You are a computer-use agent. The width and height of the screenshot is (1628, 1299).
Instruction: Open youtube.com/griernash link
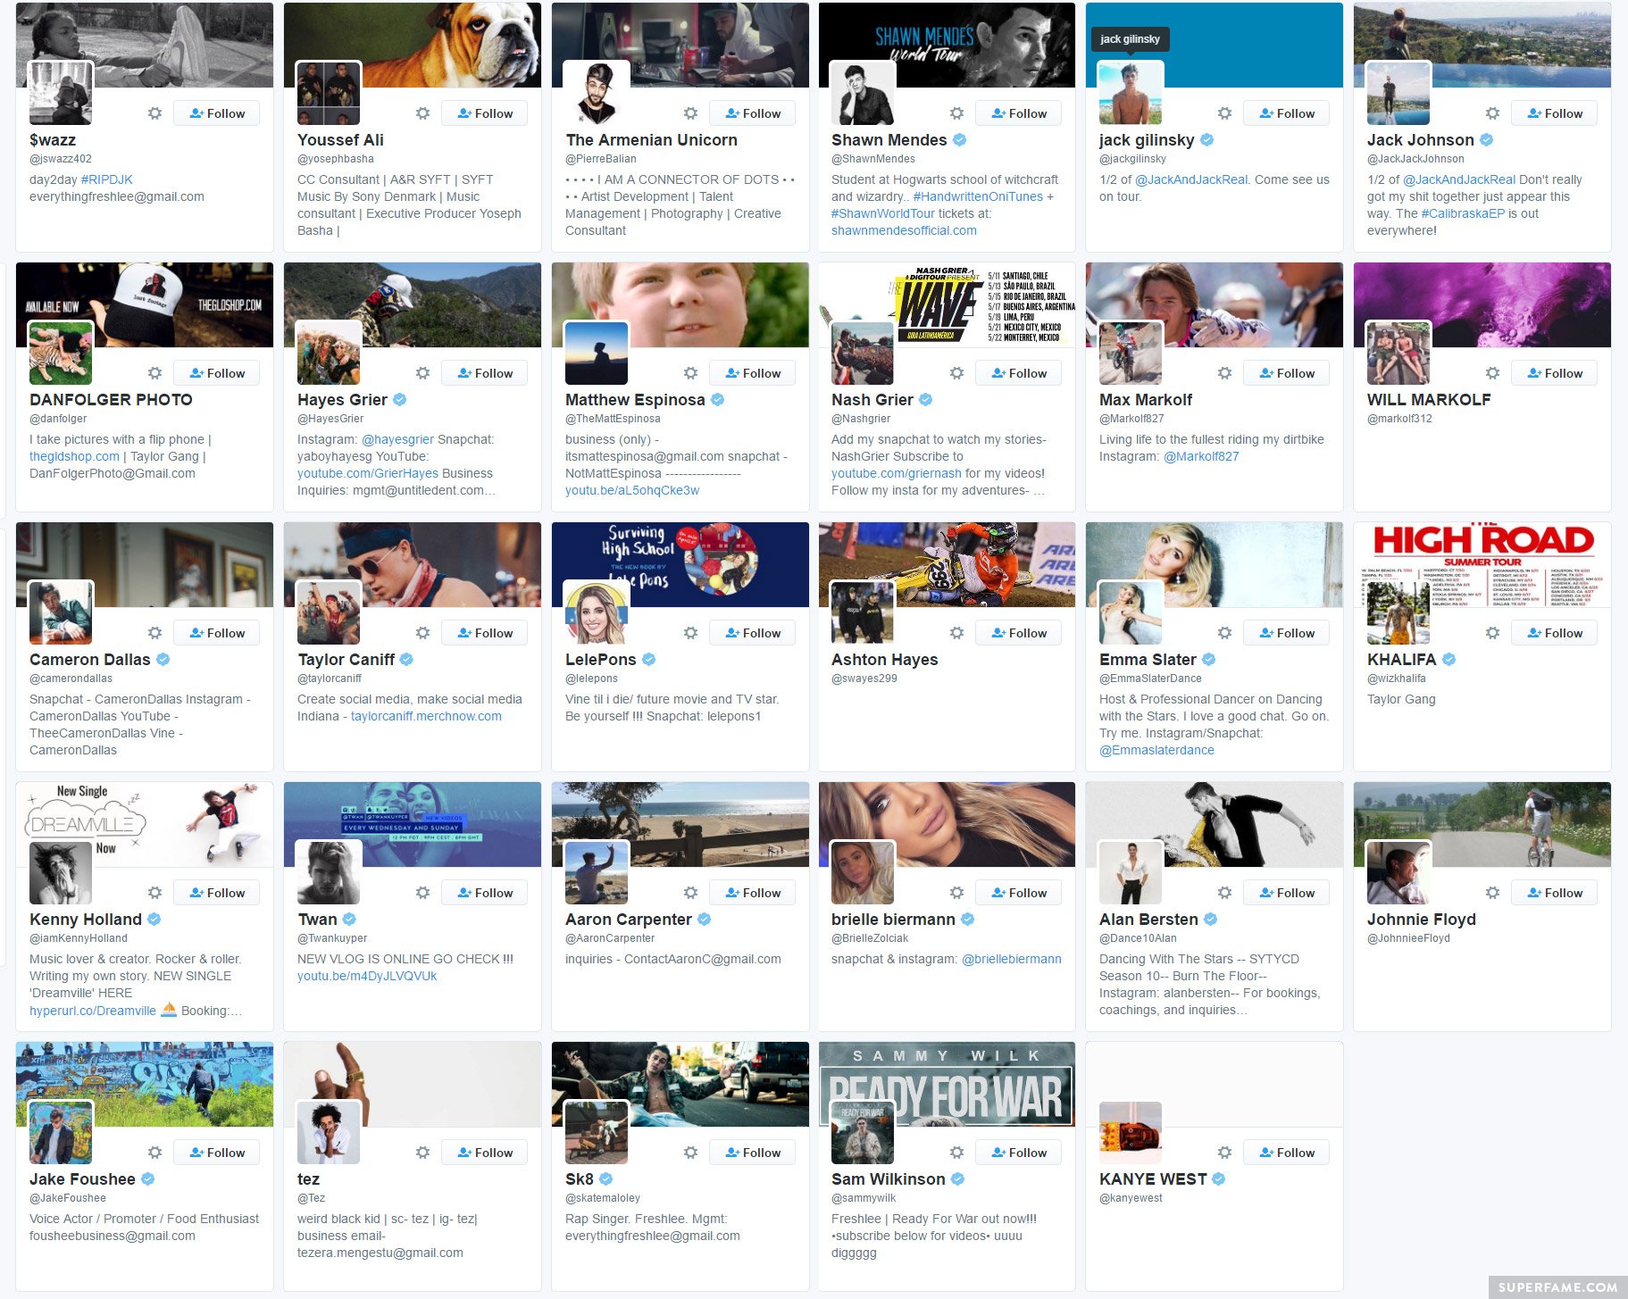click(x=897, y=473)
